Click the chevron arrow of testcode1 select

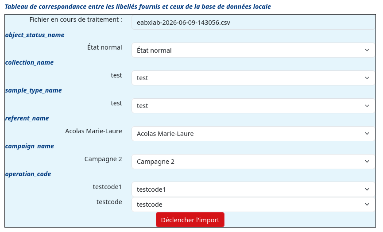(367, 189)
